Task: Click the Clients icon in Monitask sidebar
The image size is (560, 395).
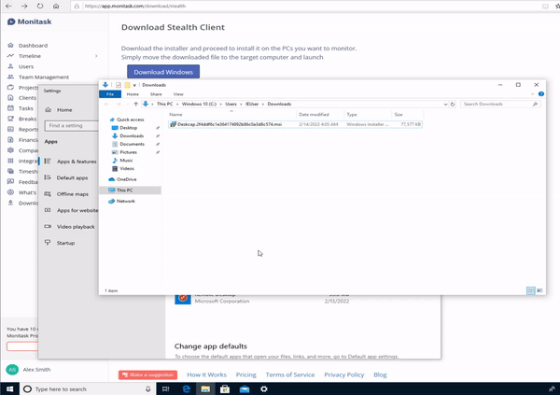Action: coord(10,98)
